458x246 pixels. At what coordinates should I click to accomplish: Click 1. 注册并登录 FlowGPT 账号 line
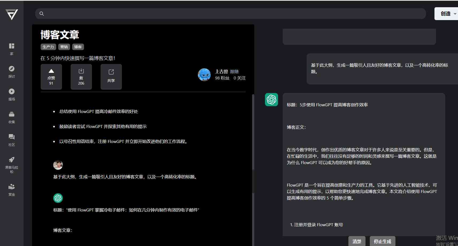tap(317, 225)
